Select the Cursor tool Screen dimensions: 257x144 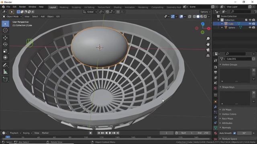[5, 30]
